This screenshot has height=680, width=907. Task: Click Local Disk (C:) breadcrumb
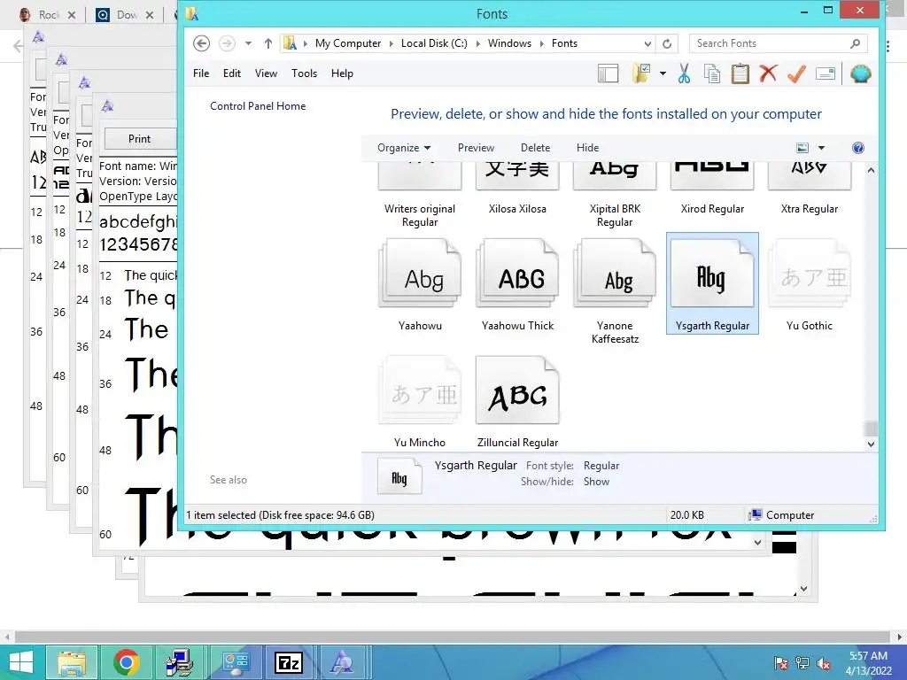[434, 43]
